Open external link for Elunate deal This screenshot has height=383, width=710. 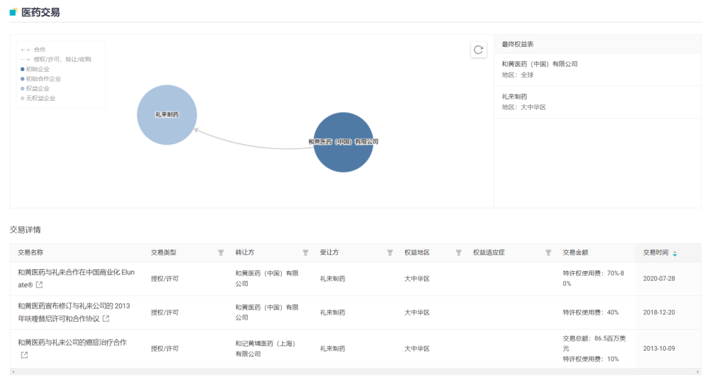[x=39, y=285]
